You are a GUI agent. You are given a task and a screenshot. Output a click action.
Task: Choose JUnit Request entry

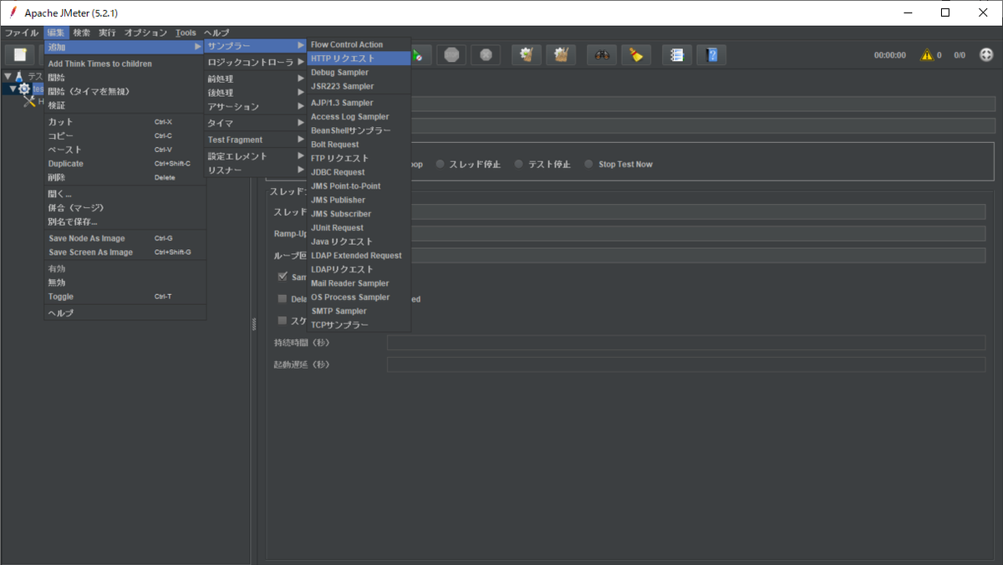pyautogui.click(x=359, y=227)
